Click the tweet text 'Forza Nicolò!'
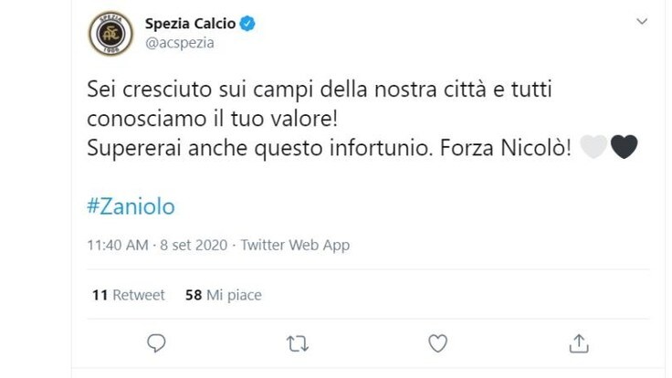Screen dimensions: 672x378 tap(506, 148)
